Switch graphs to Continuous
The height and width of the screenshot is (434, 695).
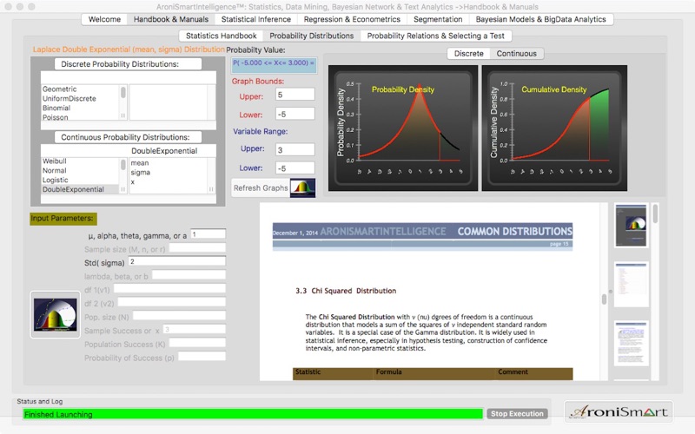(x=516, y=54)
